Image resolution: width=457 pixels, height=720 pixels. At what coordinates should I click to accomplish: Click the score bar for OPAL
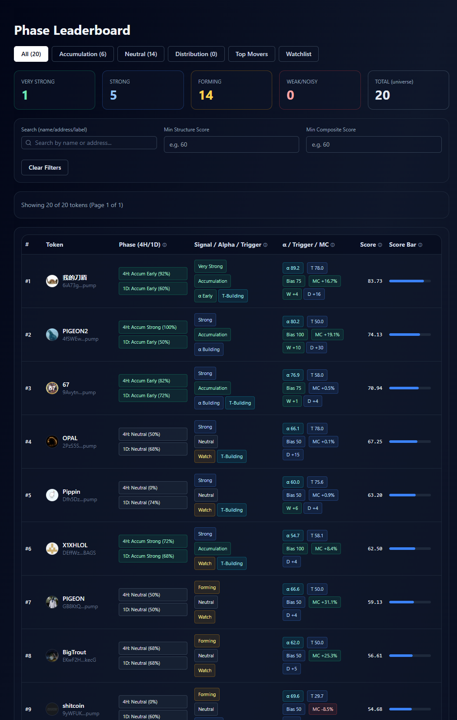coord(410,442)
